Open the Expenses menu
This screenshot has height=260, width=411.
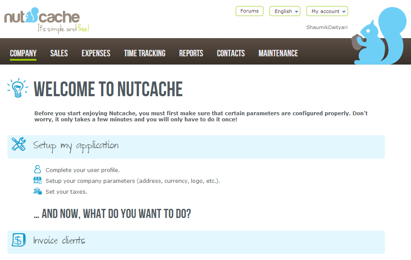96,53
